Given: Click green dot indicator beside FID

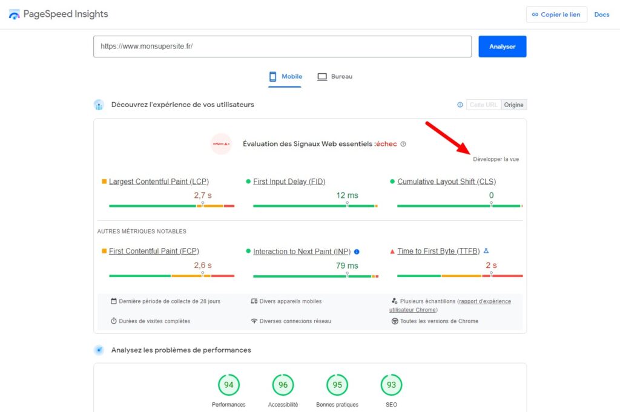Looking at the screenshot, I should click(x=248, y=181).
